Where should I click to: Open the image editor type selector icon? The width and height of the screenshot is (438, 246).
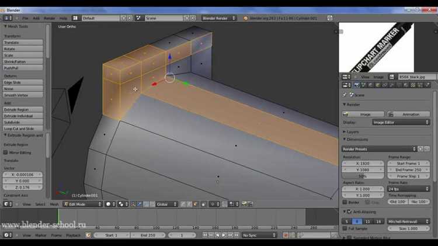point(346,77)
